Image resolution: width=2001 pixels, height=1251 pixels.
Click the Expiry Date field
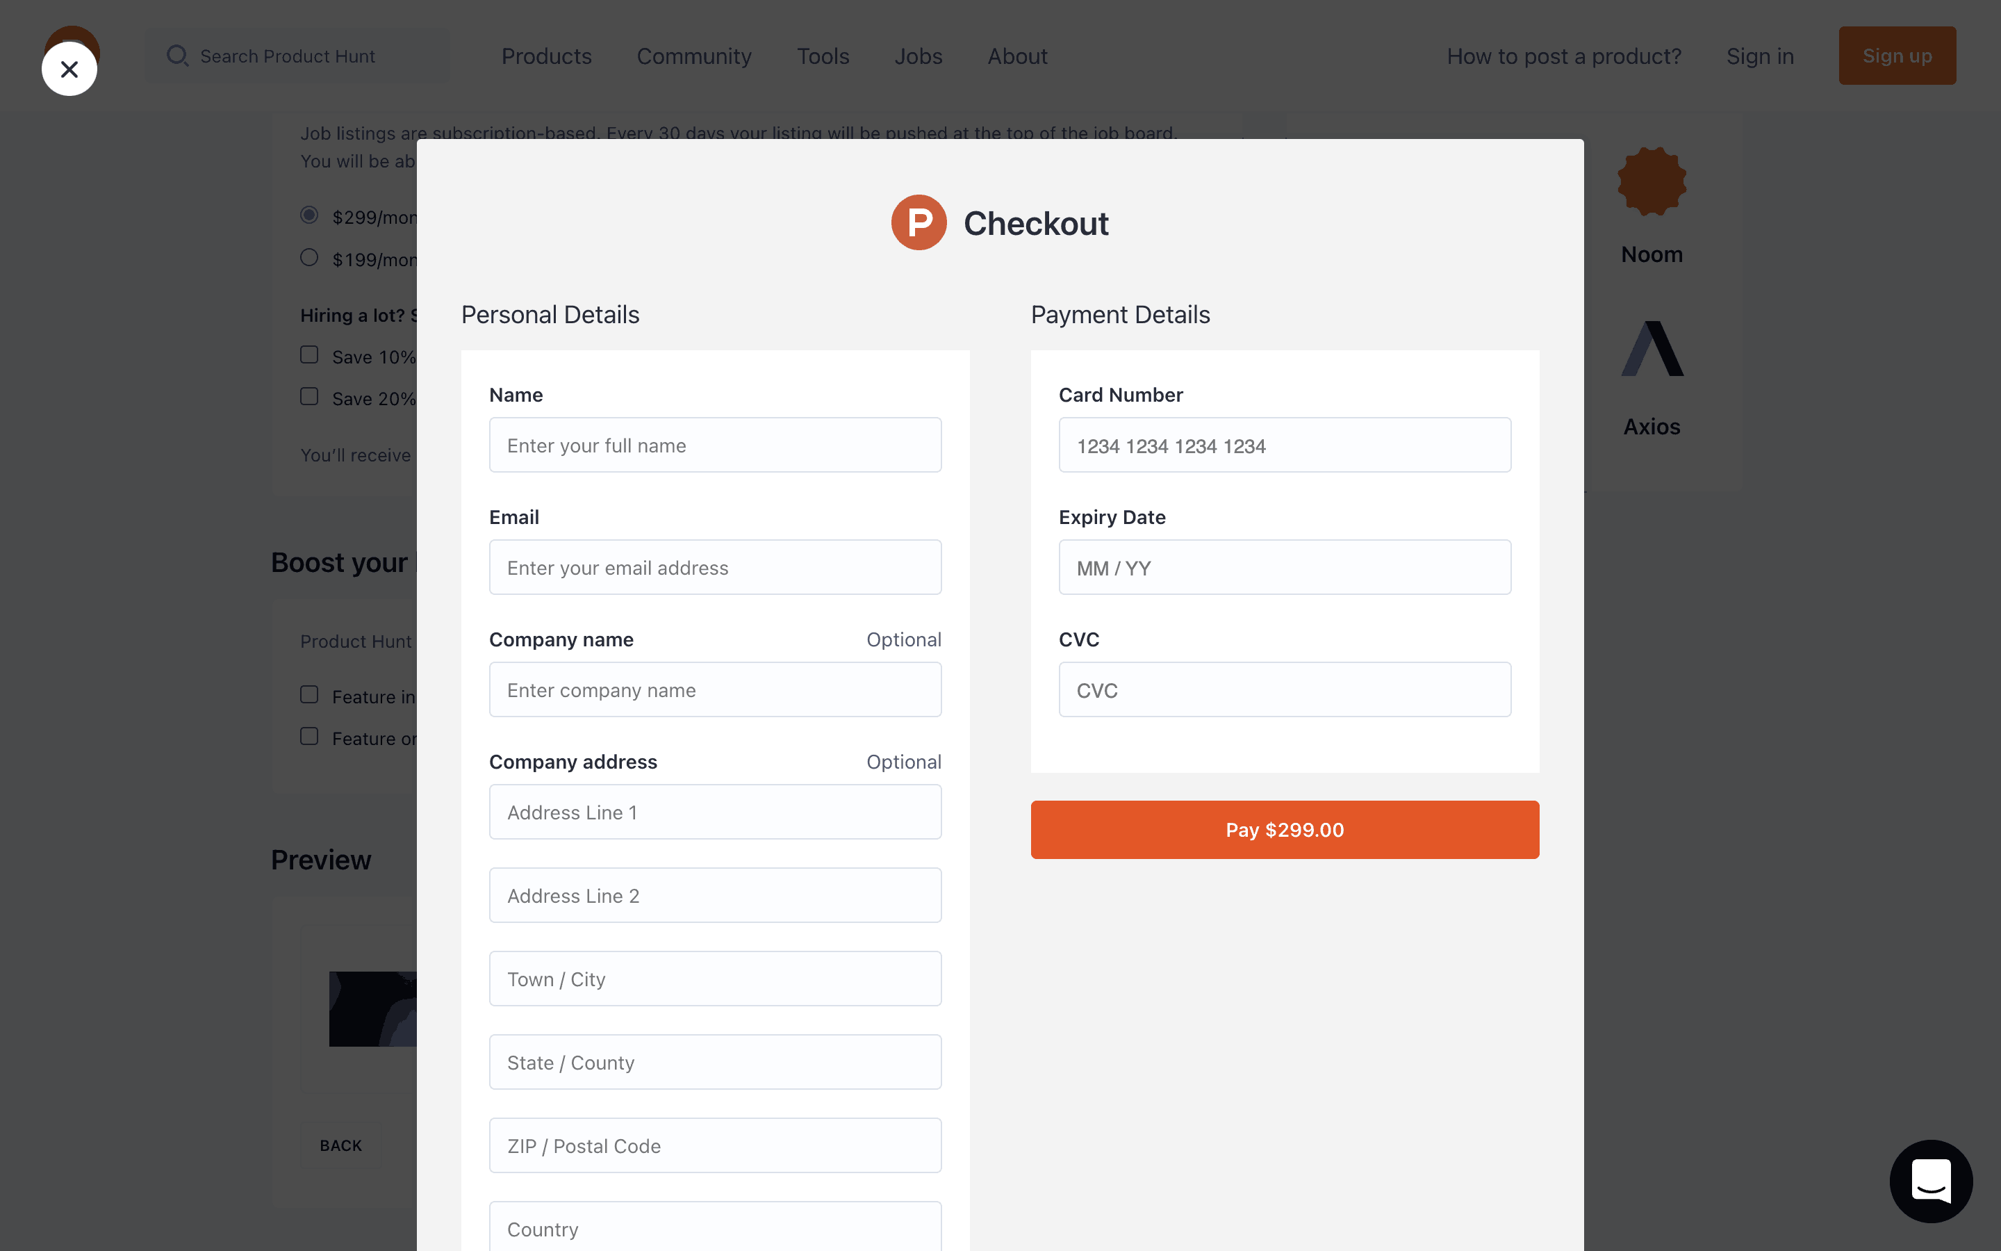[1284, 568]
